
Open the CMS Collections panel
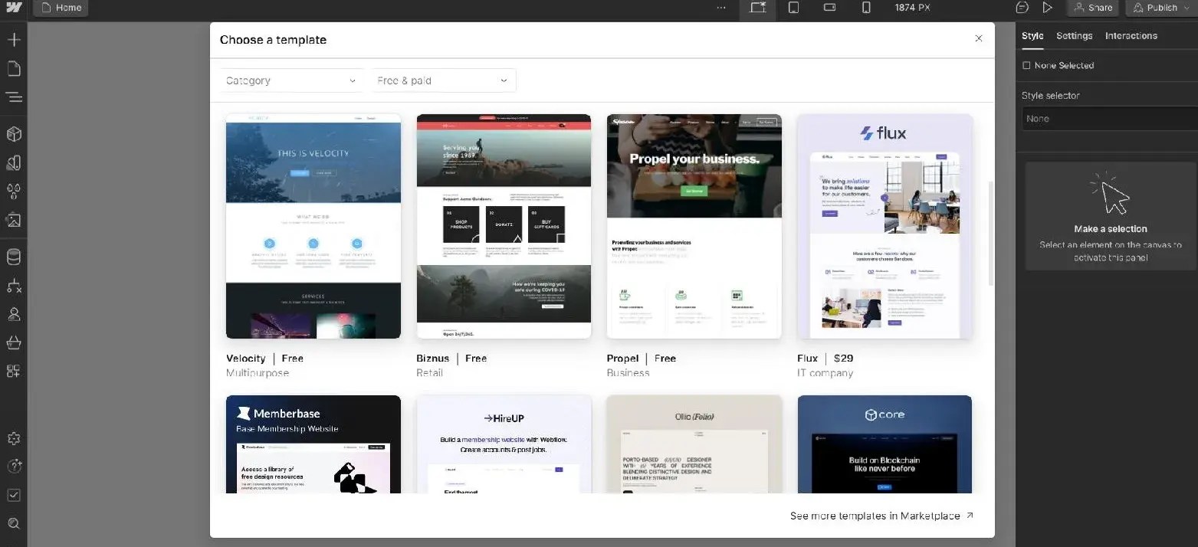tap(14, 256)
